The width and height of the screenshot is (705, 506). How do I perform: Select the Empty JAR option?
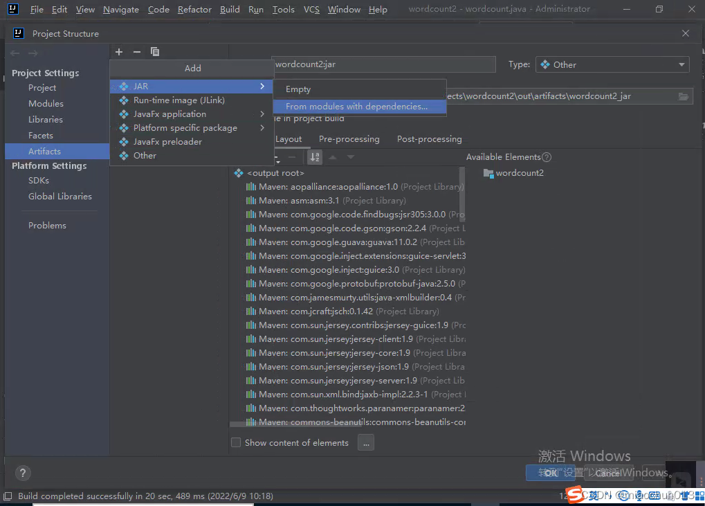tap(298, 89)
